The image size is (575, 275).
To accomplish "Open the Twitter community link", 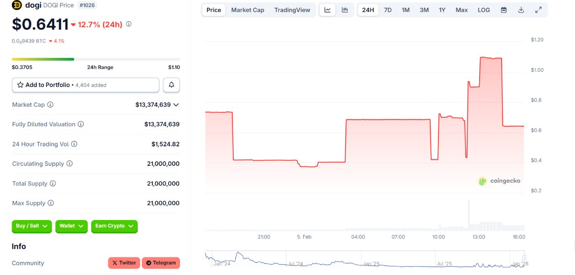I will point(124,263).
